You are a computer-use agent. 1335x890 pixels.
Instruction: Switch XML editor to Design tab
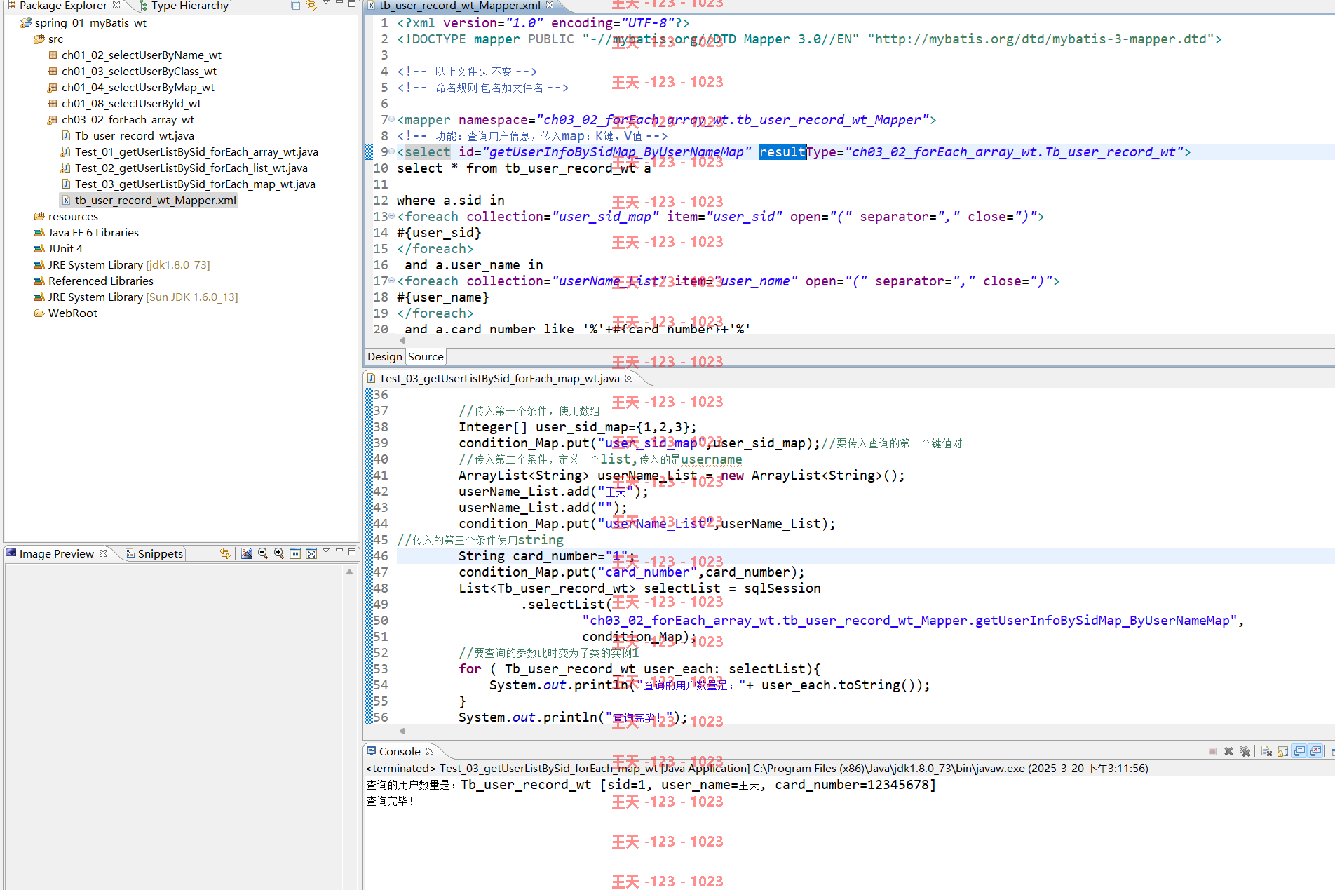click(x=385, y=357)
